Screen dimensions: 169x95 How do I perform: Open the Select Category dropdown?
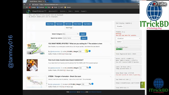71,34
